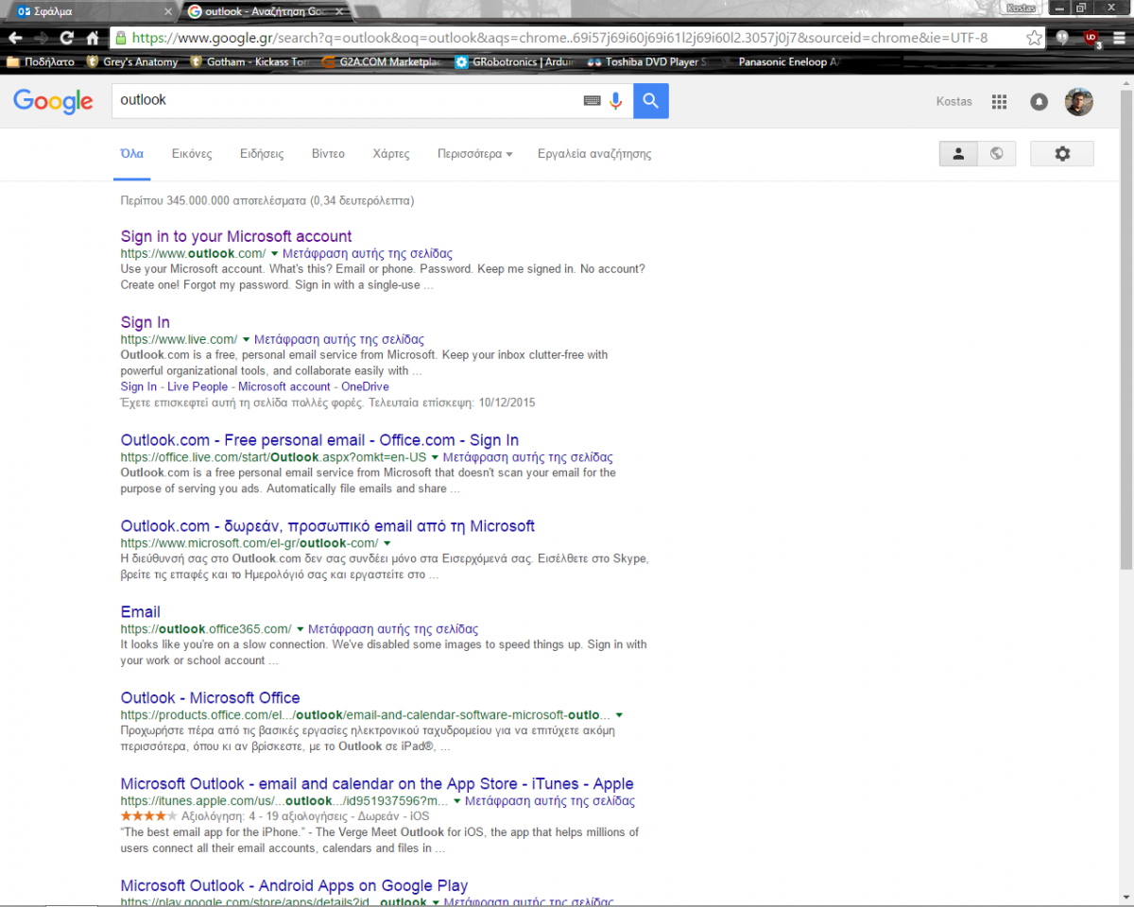Translate the office.live.com result page
This screenshot has height=907, width=1134.
pos(528,457)
